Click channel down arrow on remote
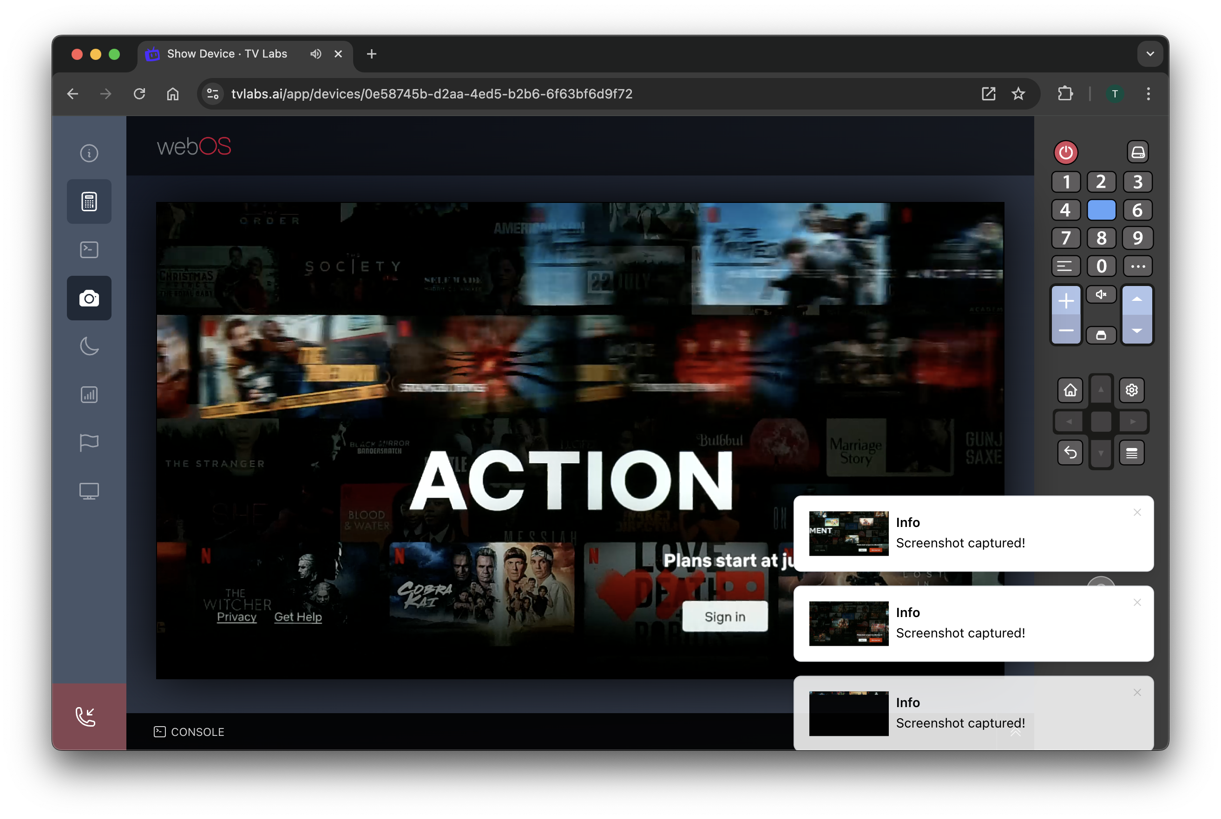This screenshot has height=819, width=1221. point(1137,331)
